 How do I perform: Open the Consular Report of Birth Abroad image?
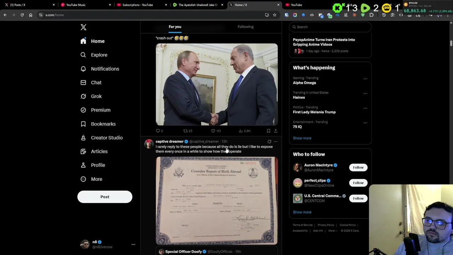tap(217, 201)
